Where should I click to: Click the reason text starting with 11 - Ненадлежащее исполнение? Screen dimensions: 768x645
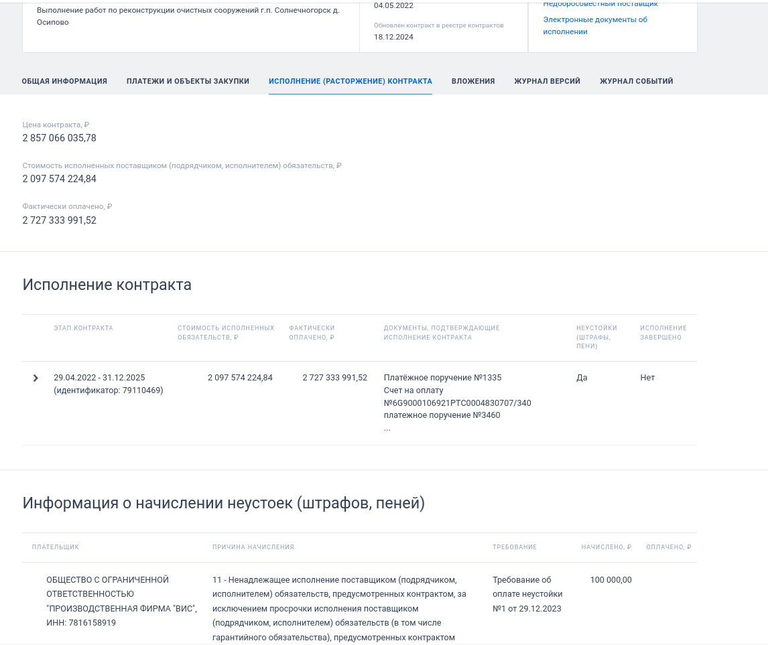click(x=339, y=608)
